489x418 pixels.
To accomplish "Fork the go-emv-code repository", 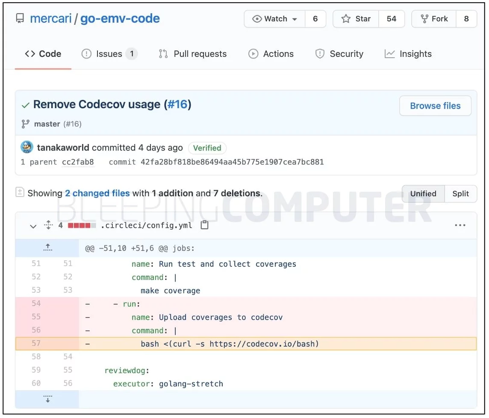I will point(434,19).
